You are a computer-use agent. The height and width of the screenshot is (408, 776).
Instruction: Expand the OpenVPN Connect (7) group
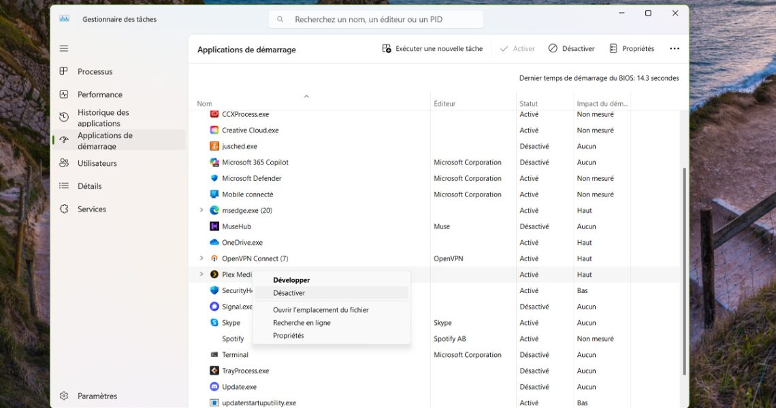click(x=201, y=258)
